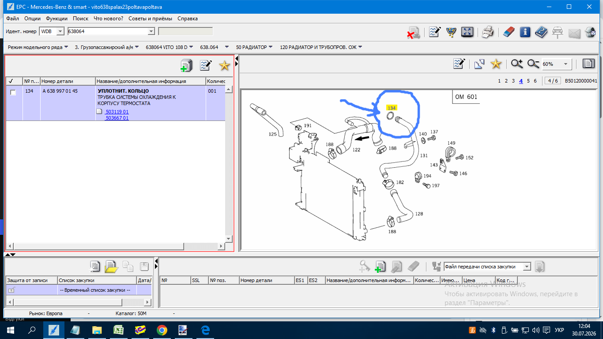Go to illustration page 6
The image size is (603, 339).
(x=535, y=81)
